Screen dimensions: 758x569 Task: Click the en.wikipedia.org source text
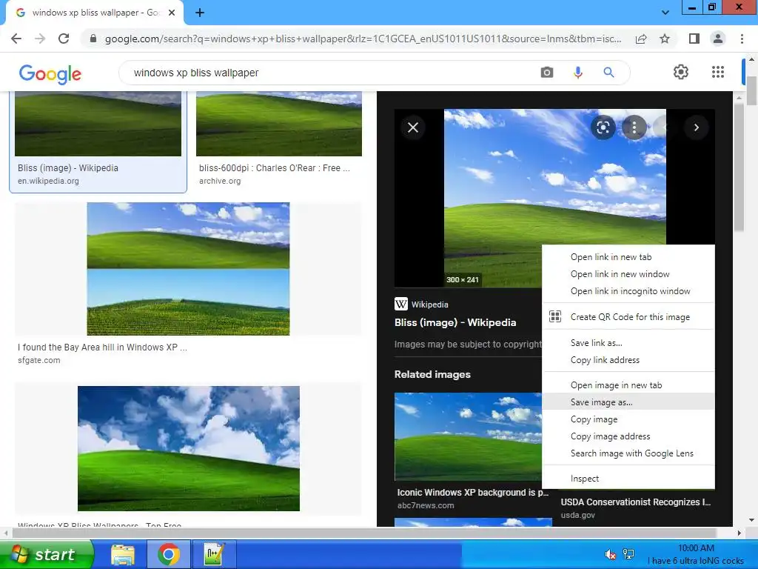pos(48,181)
